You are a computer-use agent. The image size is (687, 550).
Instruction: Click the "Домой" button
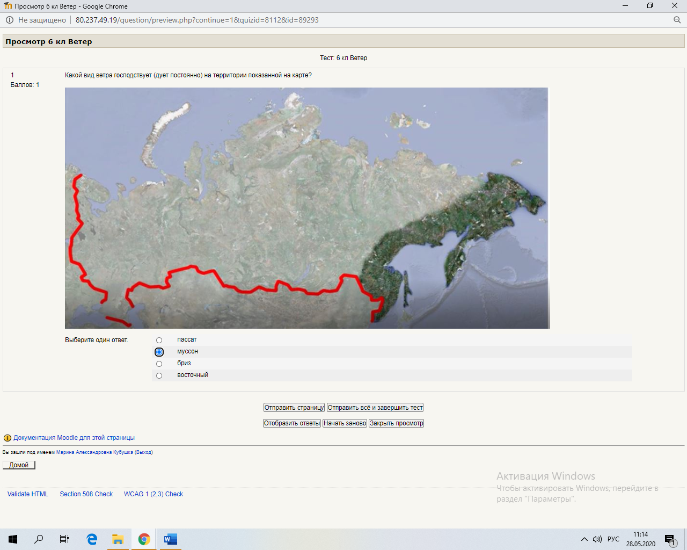tap(19, 465)
